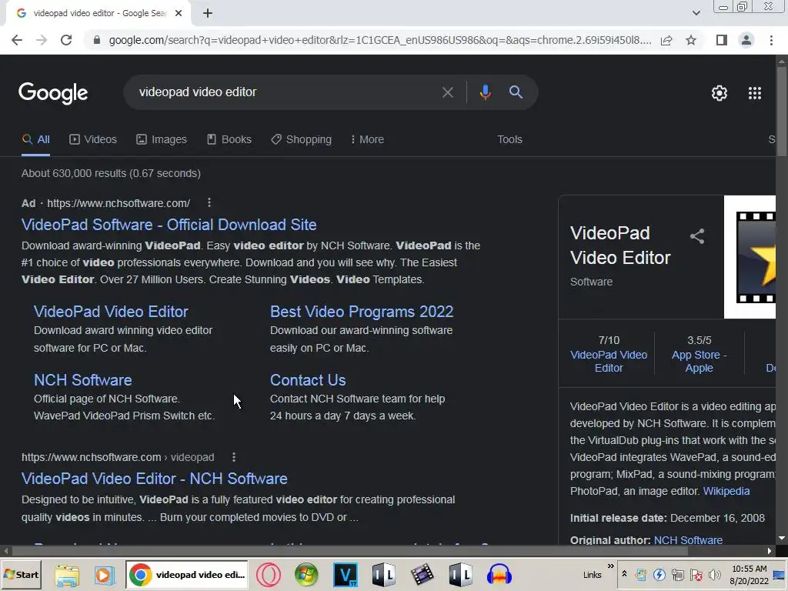Open Google quick settings gear
788x591 pixels.
[720, 93]
